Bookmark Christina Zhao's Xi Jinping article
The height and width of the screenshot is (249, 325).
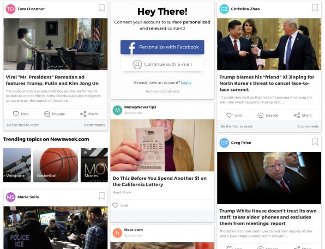(315, 8)
